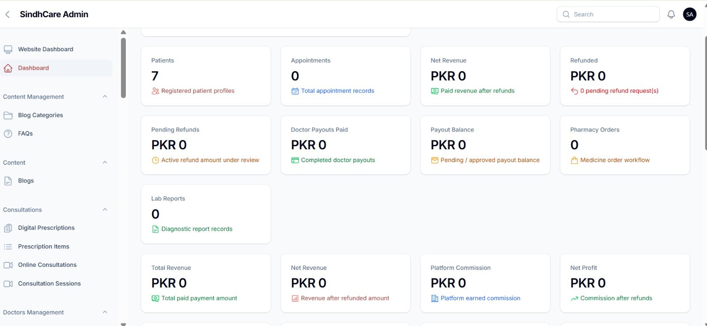Click the 'Completed doctor payouts' text
707x326 pixels.
tap(338, 160)
